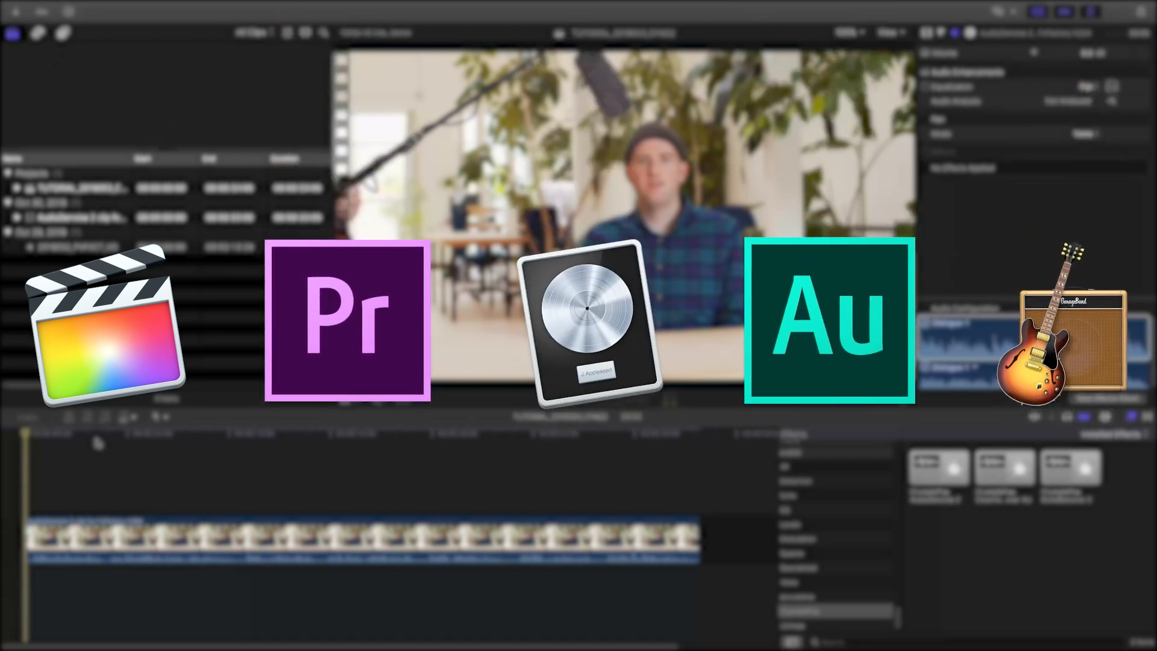Open the Equalization preset dropdown

pos(1087,87)
